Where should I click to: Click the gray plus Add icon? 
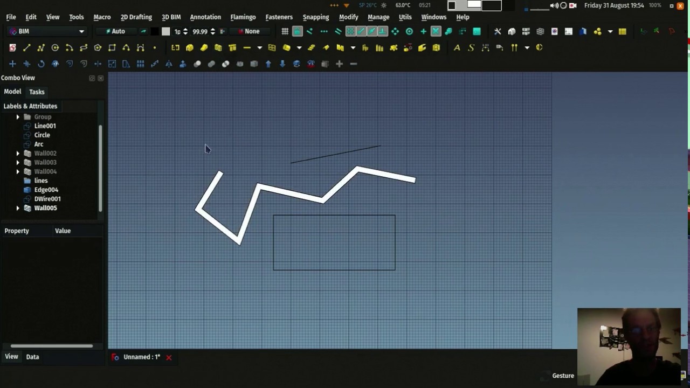click(339, 64)
